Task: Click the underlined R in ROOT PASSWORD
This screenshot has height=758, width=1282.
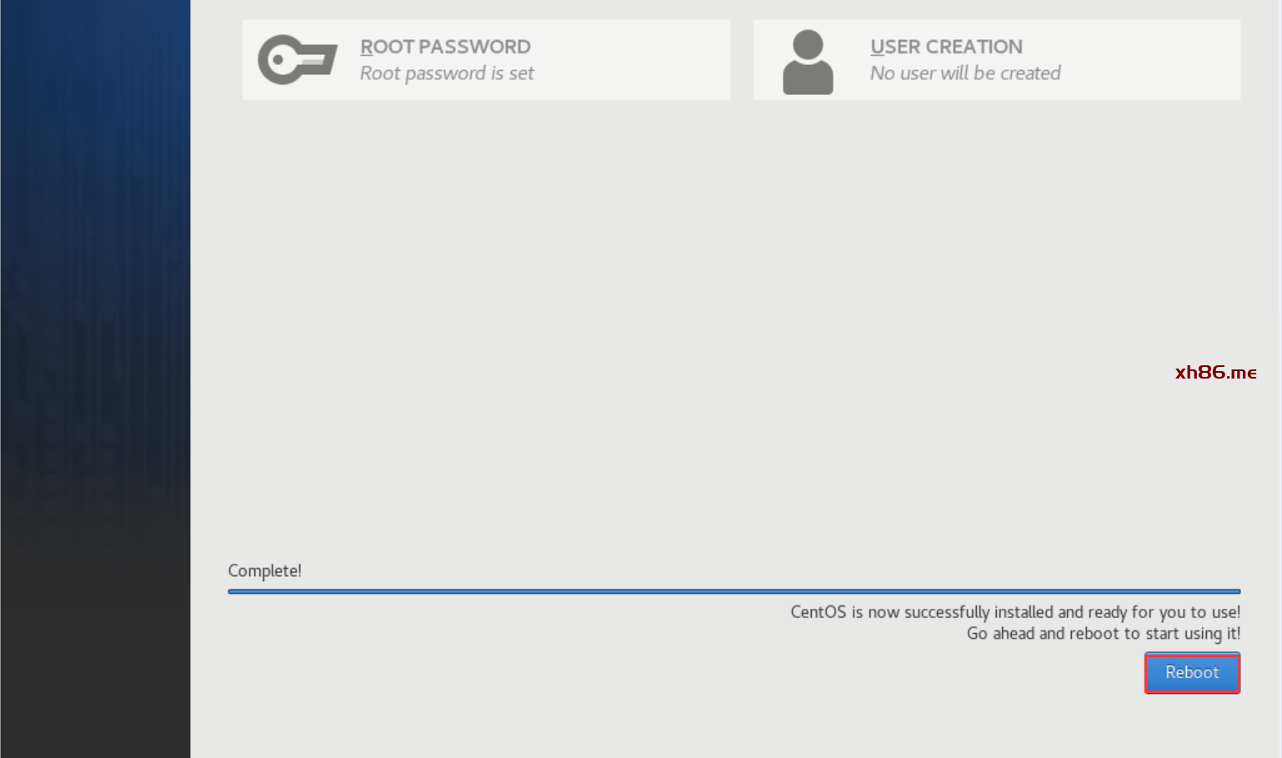Action: coord(366,47)
